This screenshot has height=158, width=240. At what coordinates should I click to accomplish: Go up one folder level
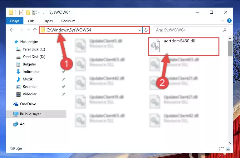coord(35,30)
